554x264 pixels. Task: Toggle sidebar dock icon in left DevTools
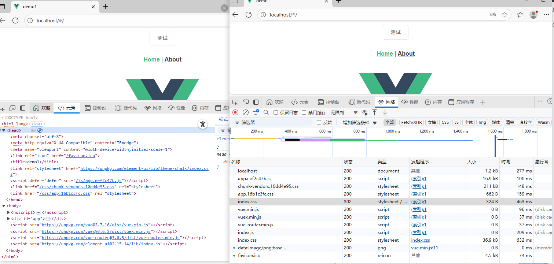tap(23, 108)
